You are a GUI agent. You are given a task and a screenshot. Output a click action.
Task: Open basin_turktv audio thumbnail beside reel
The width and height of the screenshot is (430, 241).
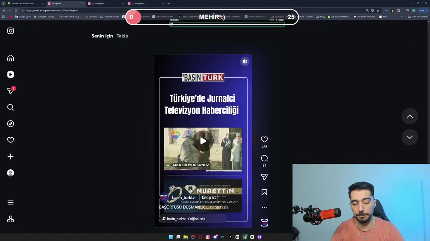click(x=264, y=223)
